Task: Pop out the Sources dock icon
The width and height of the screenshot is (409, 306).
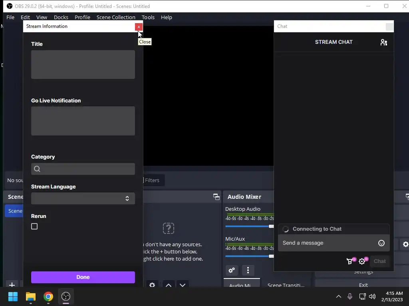Action: click(x=216, y=197)
